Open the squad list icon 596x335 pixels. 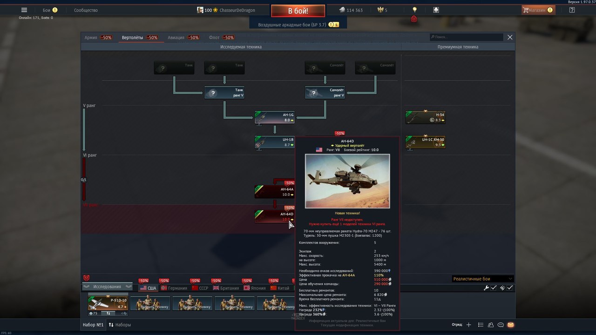pos(481,325)
